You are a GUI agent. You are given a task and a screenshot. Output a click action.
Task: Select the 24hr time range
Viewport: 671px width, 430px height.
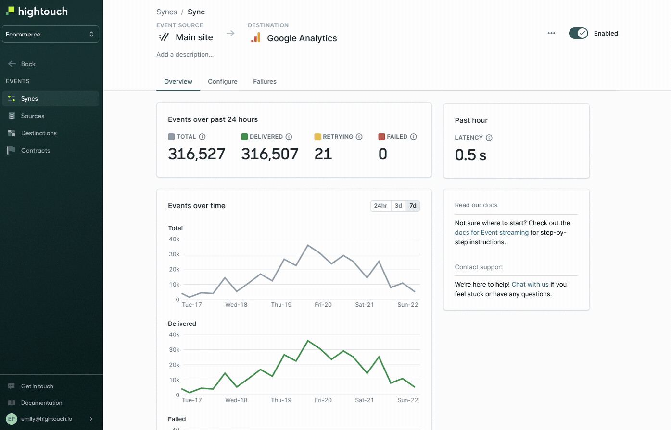380,206
